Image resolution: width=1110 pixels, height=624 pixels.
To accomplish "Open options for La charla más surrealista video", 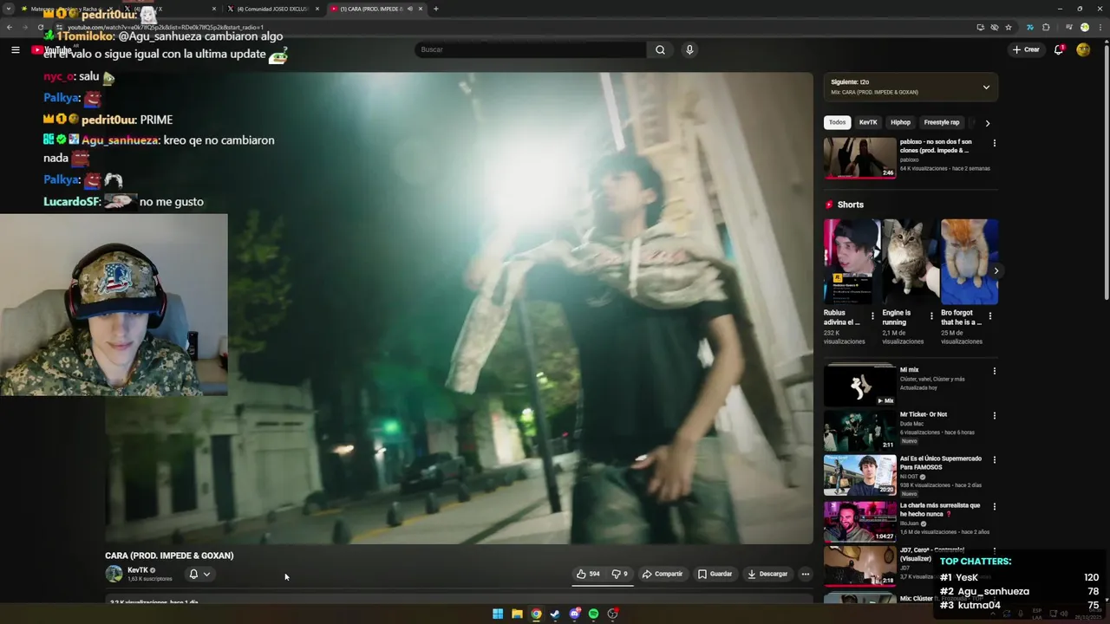I will (x=994, y=506).
